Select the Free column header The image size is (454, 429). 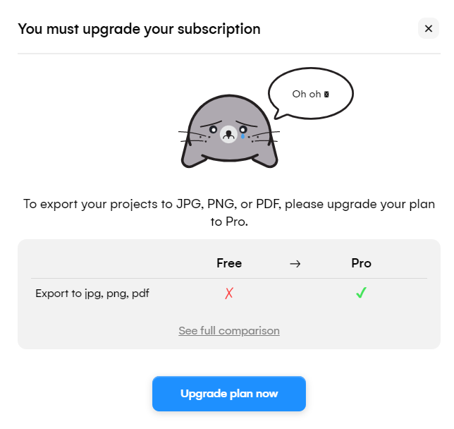[229, 263]
